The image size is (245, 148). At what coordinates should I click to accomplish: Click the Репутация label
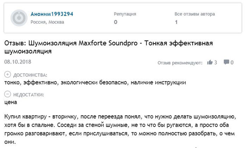coord(125,14)
